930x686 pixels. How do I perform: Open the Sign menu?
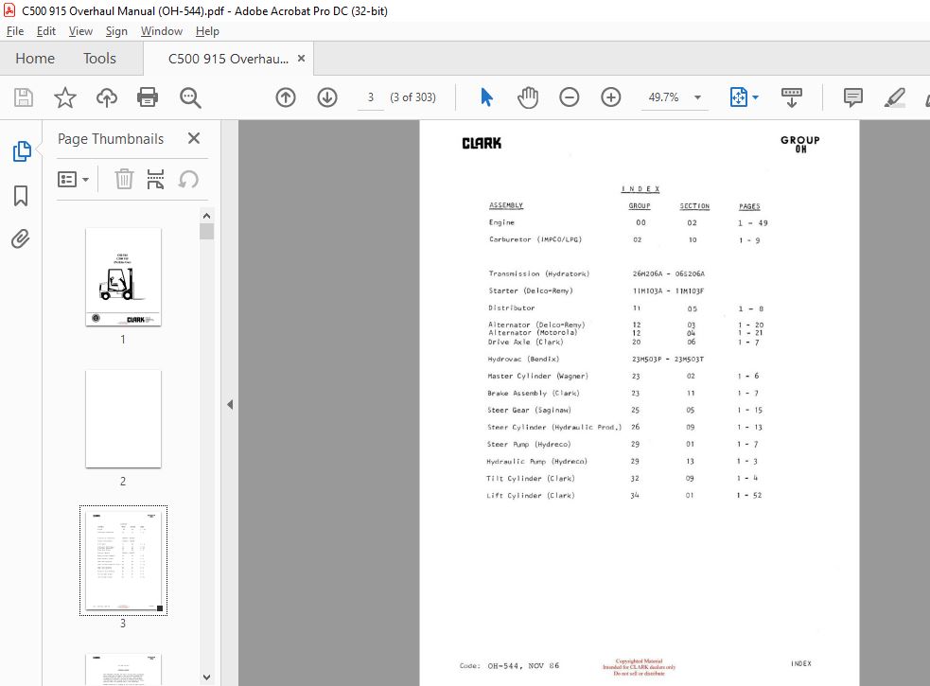click(x=116, y=31)
